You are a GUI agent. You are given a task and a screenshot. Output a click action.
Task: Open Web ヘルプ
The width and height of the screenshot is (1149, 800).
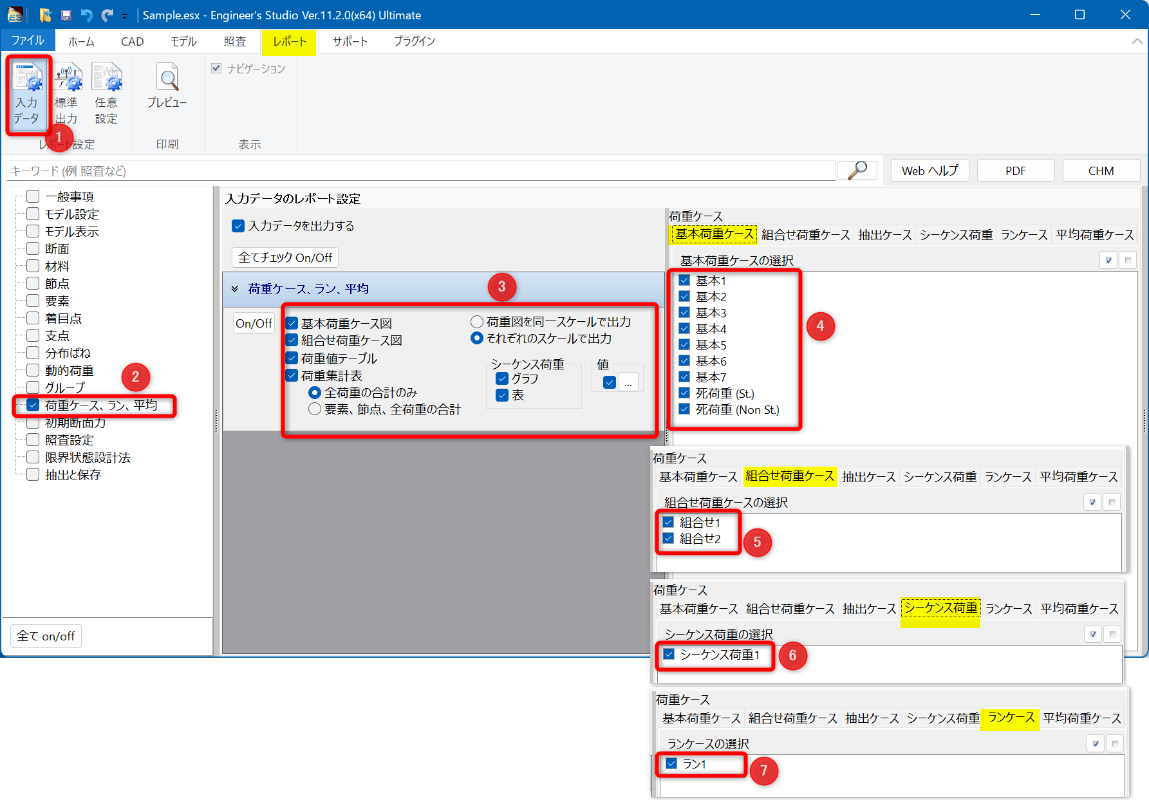[930, 171]
